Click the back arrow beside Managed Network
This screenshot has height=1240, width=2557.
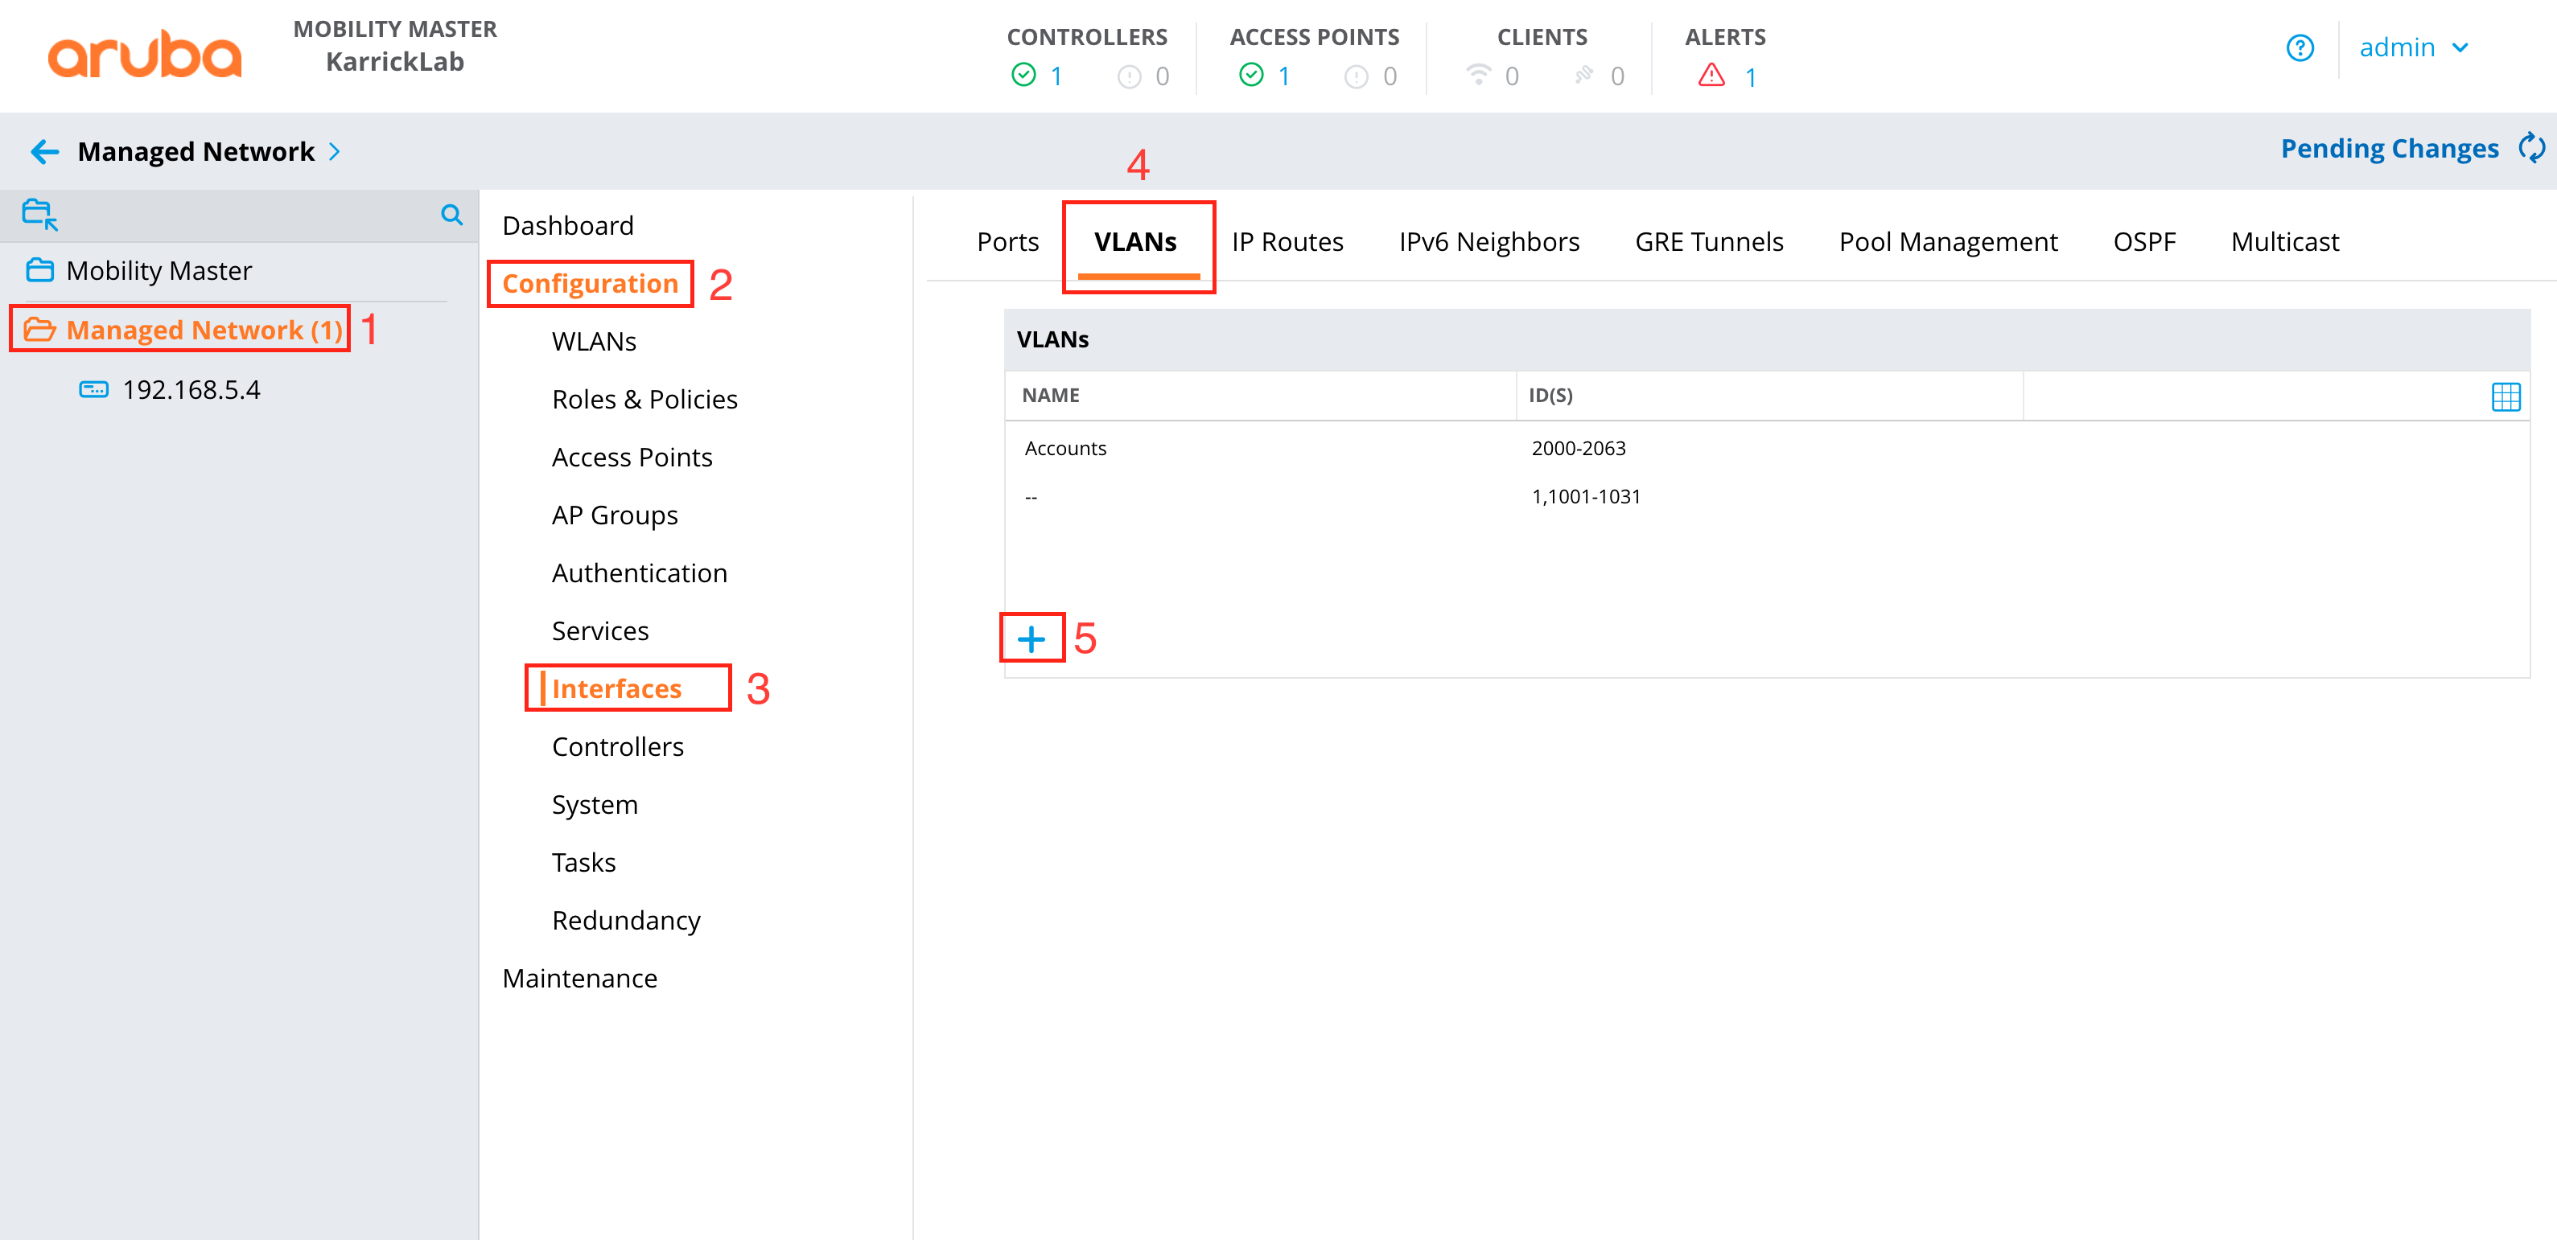(x=45, y=152)
